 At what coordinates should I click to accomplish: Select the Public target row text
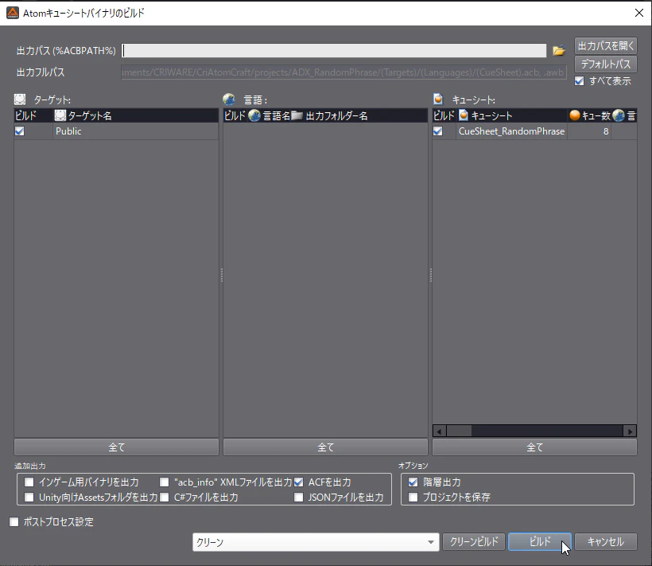click(68, 131)
